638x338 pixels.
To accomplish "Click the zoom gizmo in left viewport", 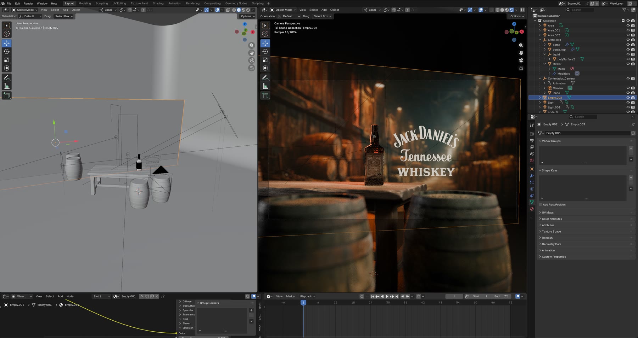I will coord(252,45).
